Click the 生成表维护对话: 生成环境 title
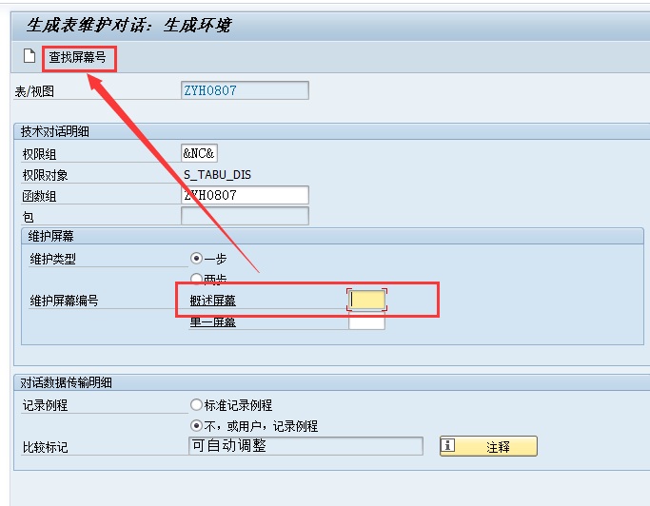 [128, 26]
